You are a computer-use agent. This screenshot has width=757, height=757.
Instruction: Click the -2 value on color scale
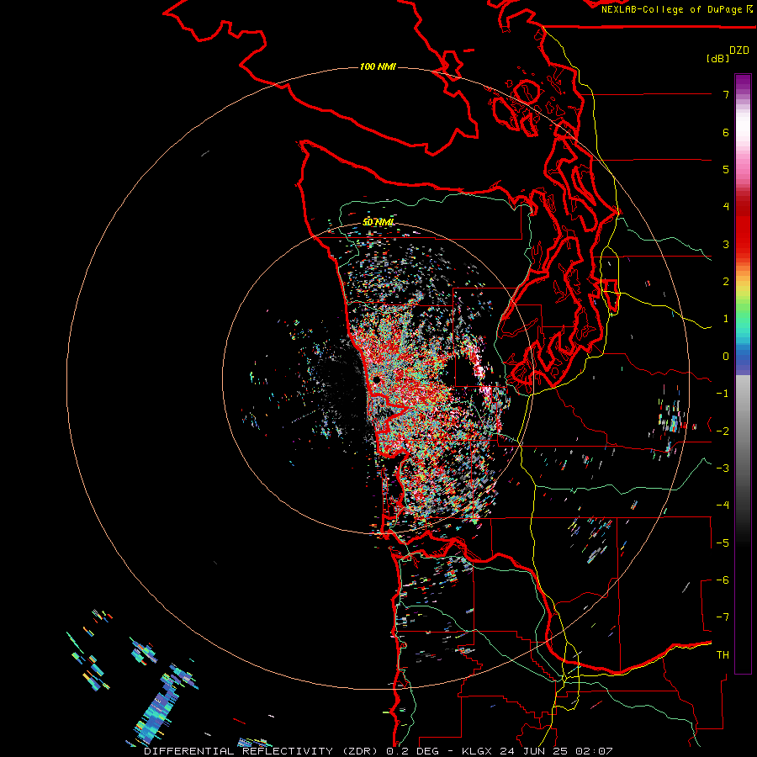point(723,431)
